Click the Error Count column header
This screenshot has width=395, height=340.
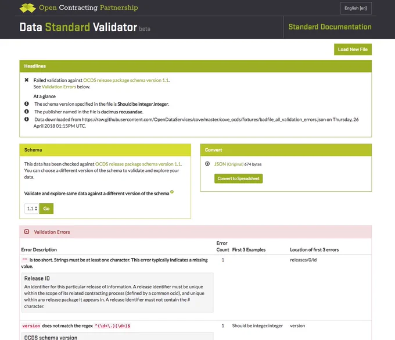[222, 246]
